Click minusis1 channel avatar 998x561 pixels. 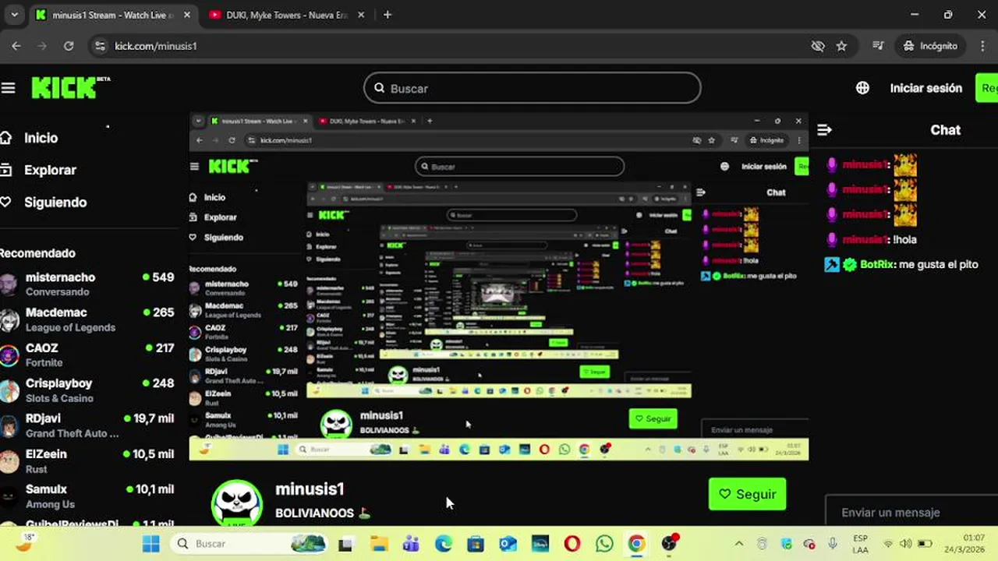point(236,503)
